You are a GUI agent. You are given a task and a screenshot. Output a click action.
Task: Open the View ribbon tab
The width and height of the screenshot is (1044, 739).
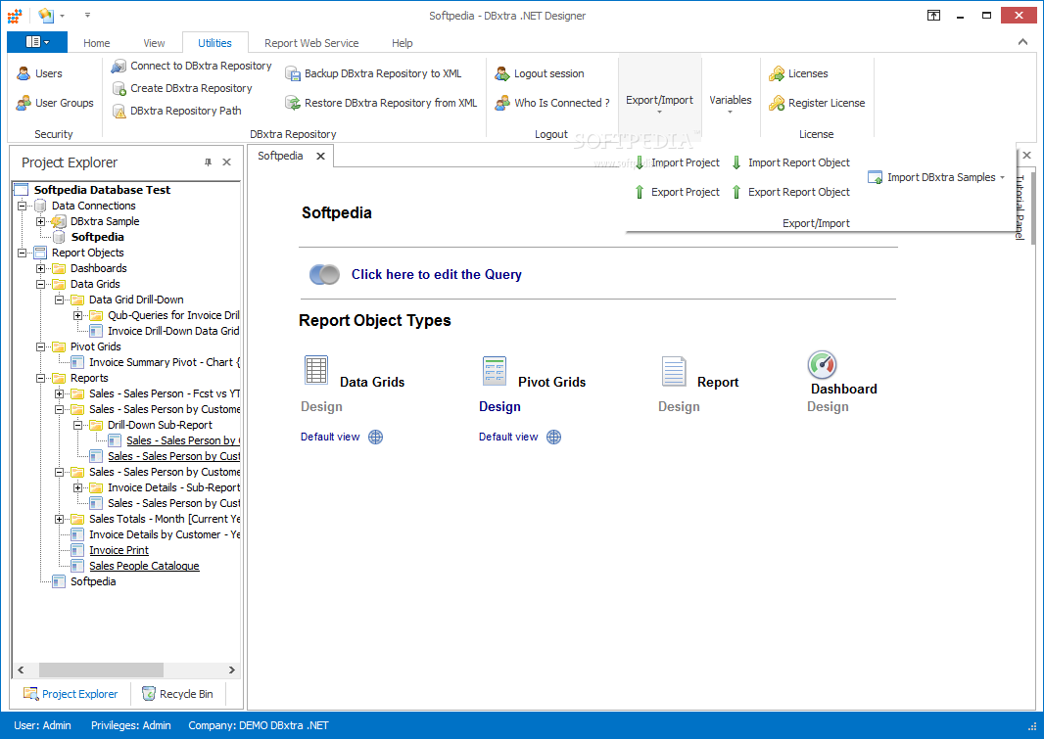154,42
